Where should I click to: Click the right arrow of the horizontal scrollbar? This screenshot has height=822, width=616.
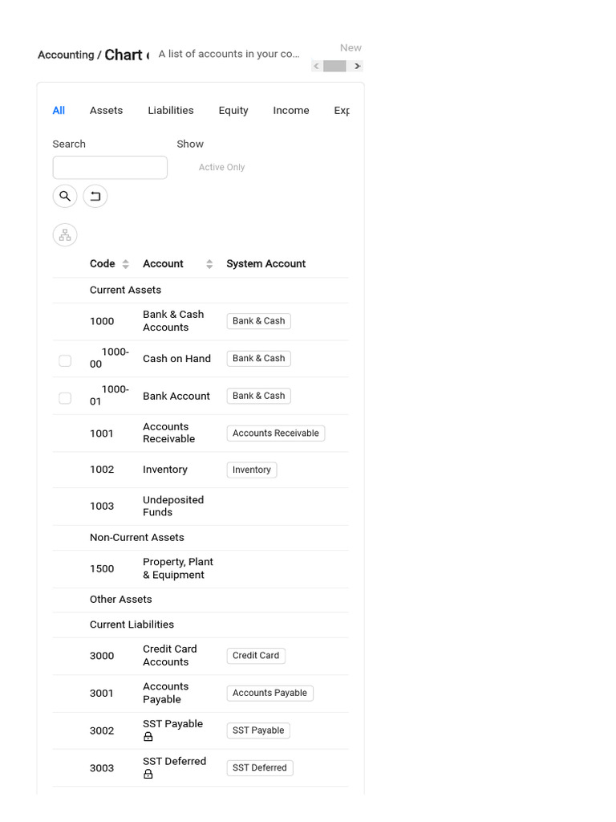pyautogui.click(x=357, y=66)
